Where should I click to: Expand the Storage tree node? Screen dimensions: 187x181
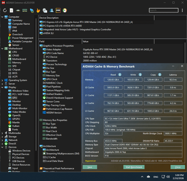pos(2,137)
